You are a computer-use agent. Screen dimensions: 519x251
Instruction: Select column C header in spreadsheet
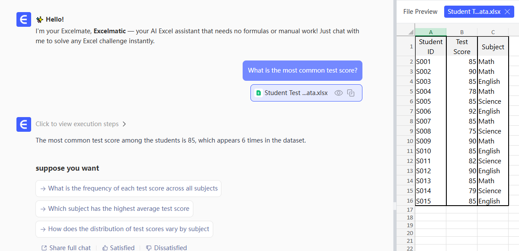tap(493, 32)
